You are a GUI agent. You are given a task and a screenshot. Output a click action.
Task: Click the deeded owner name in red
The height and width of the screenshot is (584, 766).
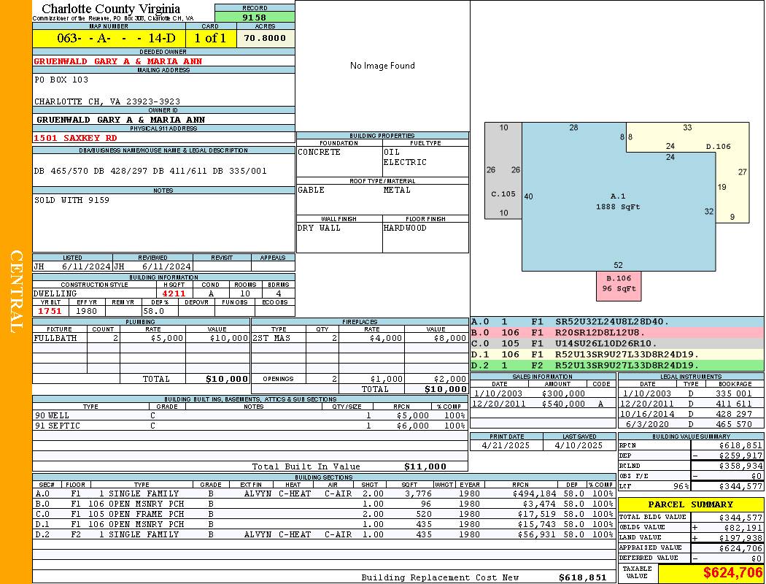point(118,61)
